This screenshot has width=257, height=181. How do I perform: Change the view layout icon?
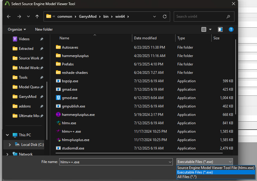click(x=204, y=29)
